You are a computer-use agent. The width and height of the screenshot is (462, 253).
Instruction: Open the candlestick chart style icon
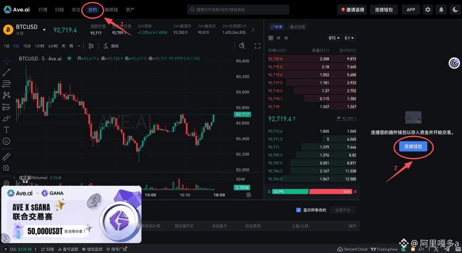pos(91,46)
